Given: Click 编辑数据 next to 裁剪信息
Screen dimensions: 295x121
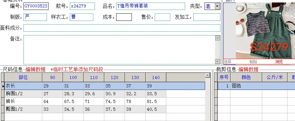Looking at the screenshot, I should click(249, 70).
